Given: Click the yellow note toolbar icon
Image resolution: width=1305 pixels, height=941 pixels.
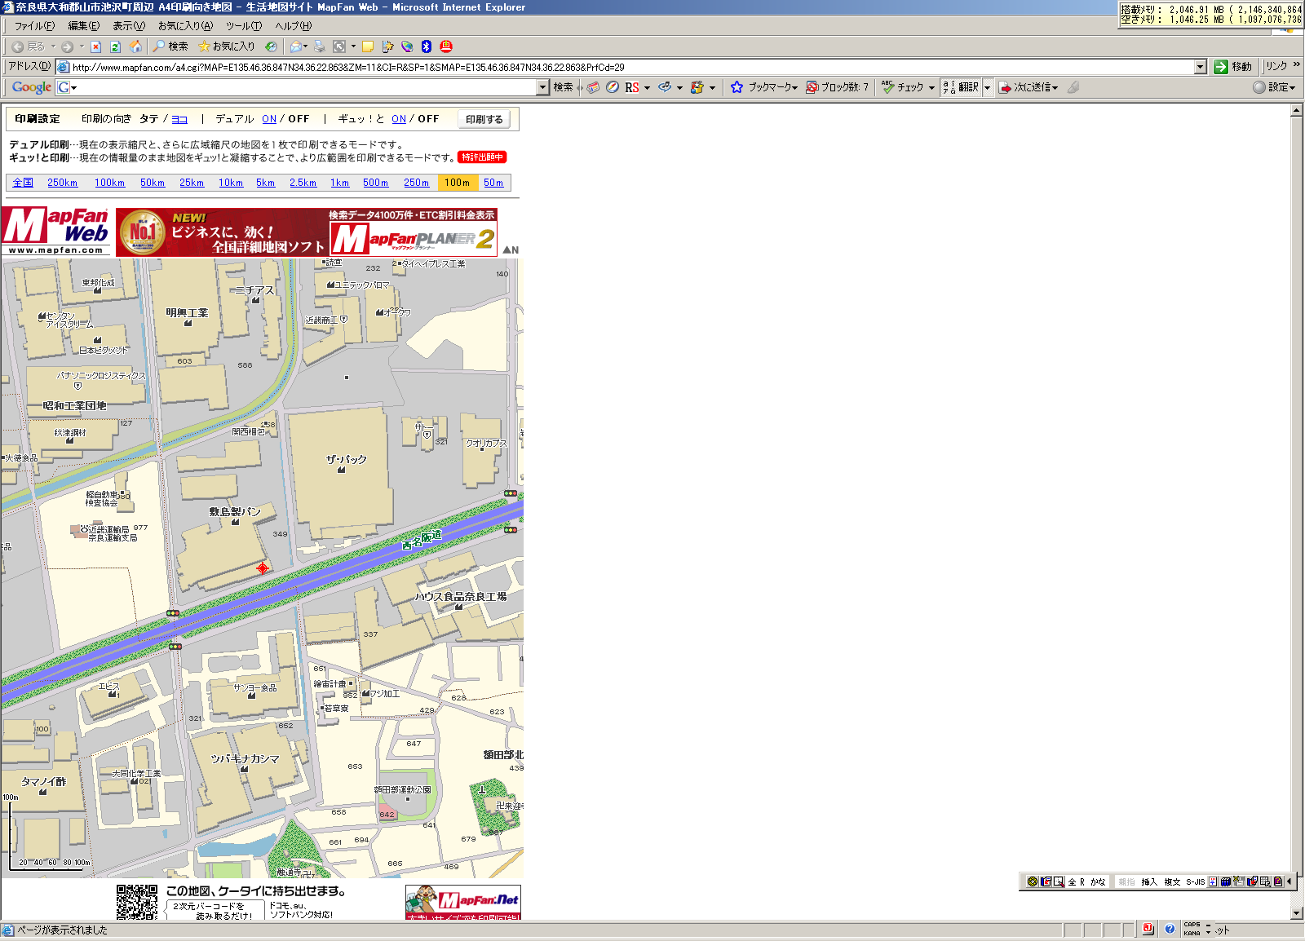Looking at the screenshot, I should tap(368, 46).
